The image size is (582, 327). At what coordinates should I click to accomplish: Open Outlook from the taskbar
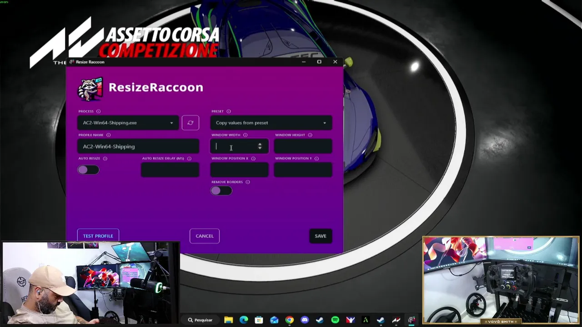pos(274,320)
